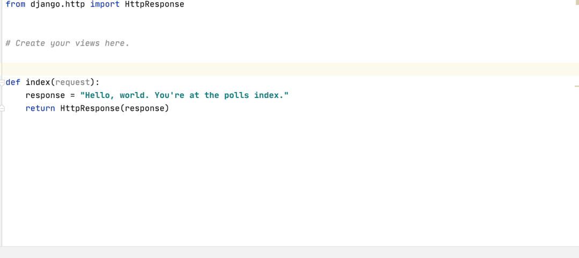
Task: Click response argument inside HttpResponse parentheses
Action: [144, 108]
